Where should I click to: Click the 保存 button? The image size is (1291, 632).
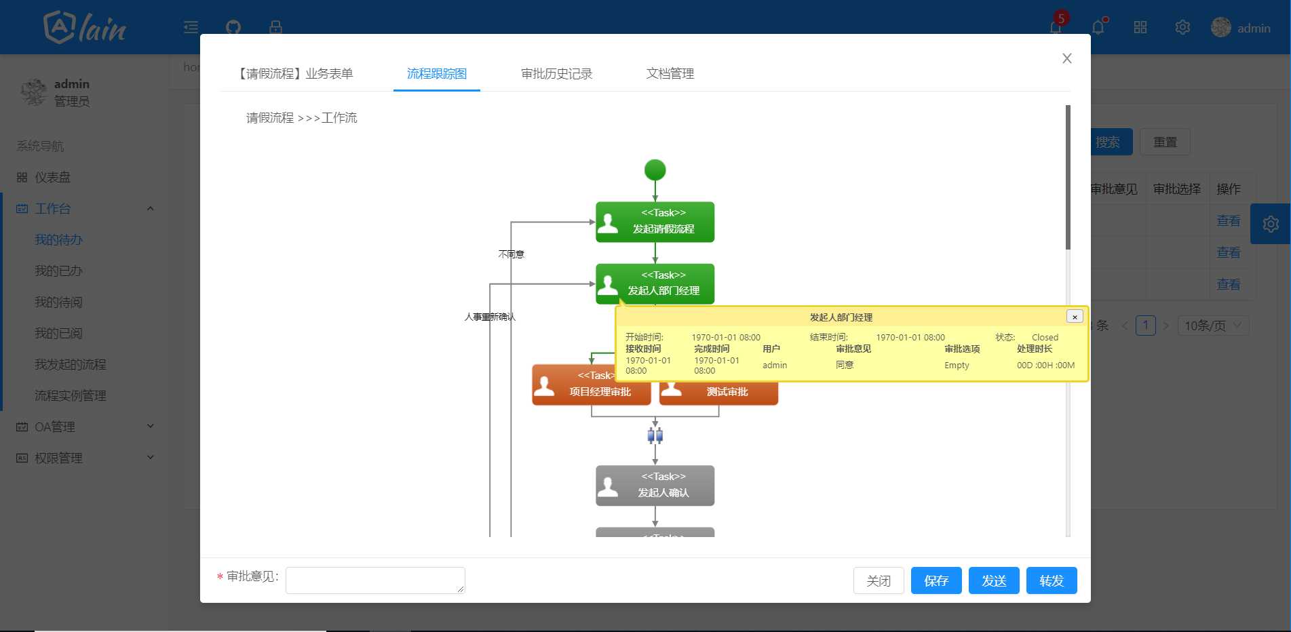pos(936,580)
